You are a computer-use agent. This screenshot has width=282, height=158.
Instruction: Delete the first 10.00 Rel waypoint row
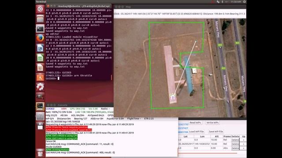[235, 140]
